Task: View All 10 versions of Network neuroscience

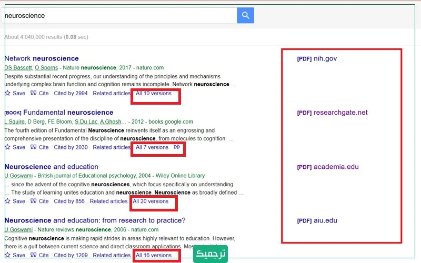Action: 154,94
